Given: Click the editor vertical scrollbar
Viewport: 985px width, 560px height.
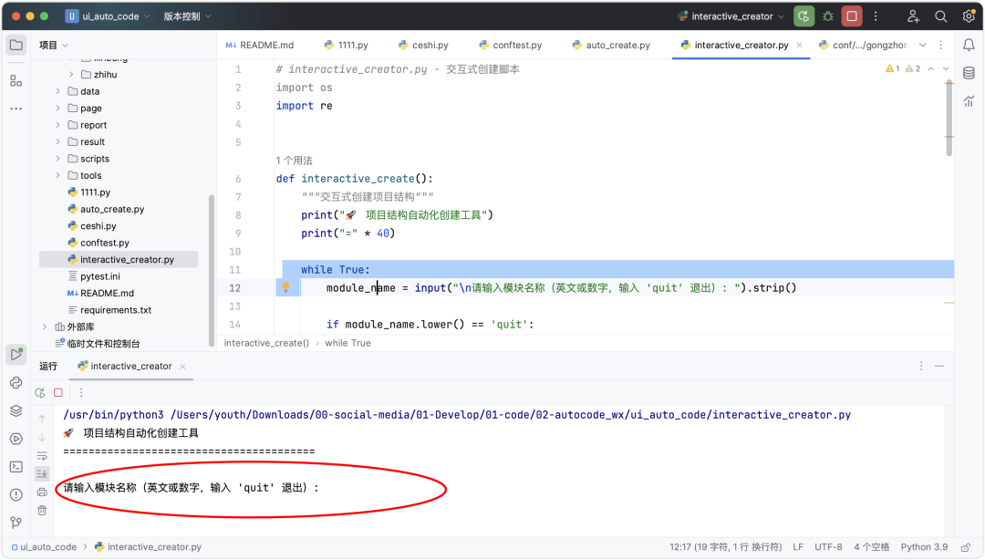Looking at the screenshot, I should 949,119.
